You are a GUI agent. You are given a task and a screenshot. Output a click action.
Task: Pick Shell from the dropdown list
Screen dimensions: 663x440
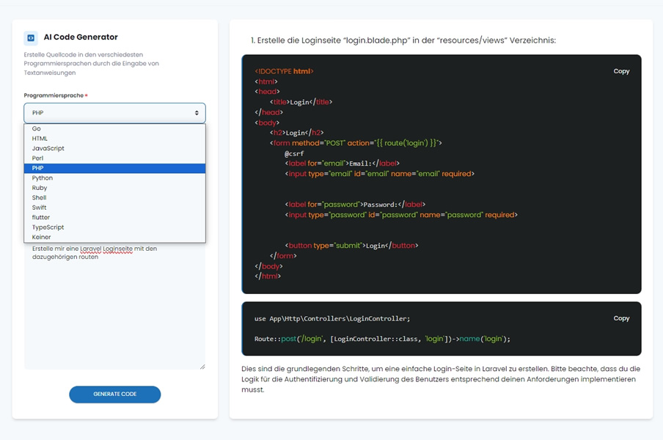40,198
